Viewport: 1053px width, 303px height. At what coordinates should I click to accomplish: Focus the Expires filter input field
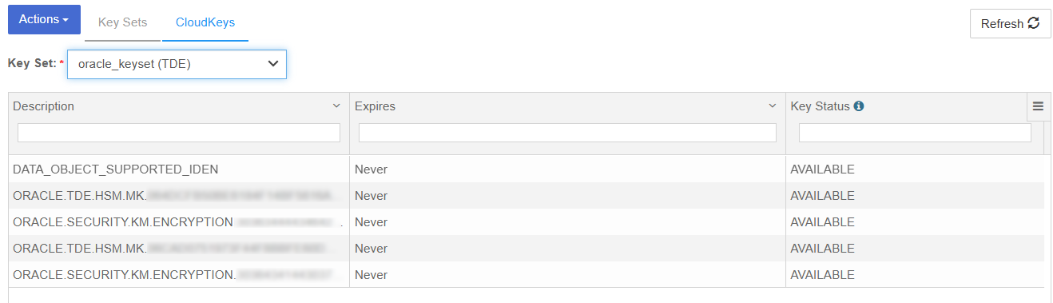point(567,133)
